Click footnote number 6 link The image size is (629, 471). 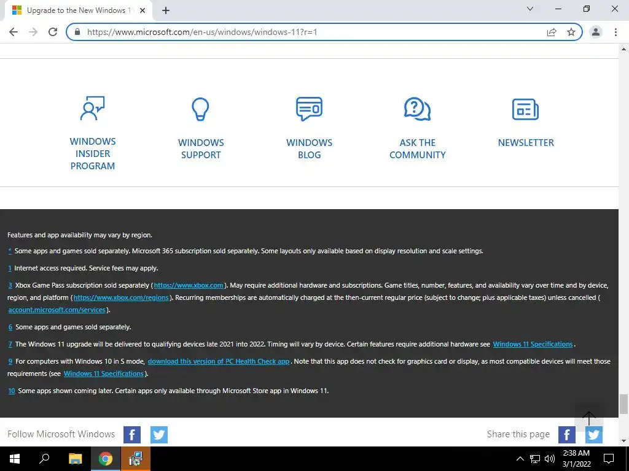click(x=10, y=327)
